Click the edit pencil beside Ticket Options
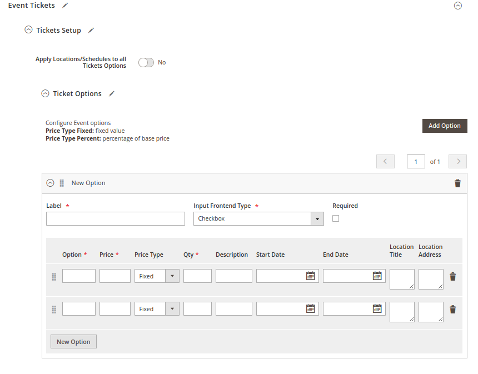478x374 pixels. click(x=112, y=94)
